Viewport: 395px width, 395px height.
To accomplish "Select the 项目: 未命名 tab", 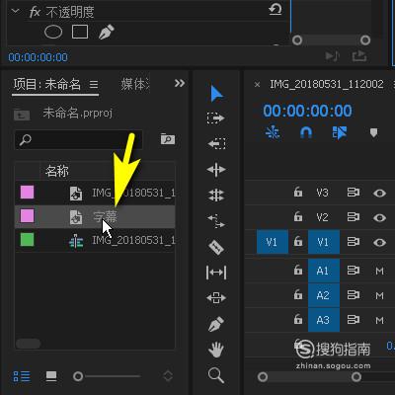I will click(x=47, y=84).
